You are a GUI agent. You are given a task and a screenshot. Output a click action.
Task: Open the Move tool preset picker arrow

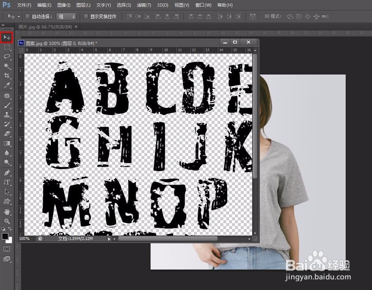19,17
